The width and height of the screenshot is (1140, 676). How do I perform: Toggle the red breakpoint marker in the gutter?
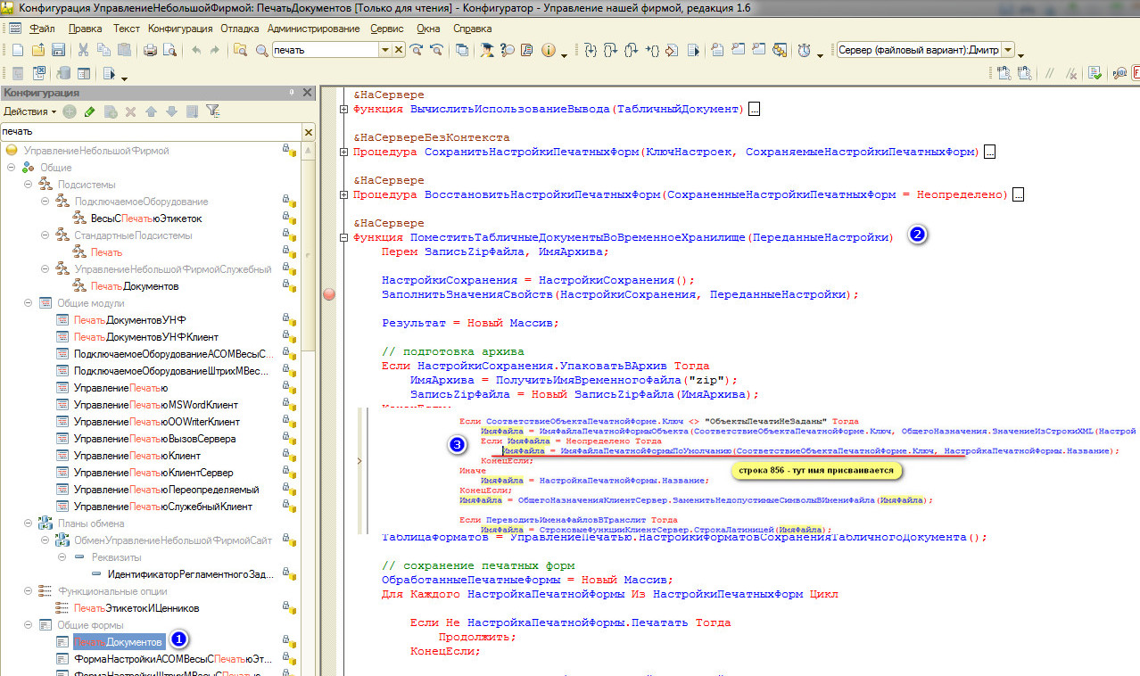coord(328,294)
